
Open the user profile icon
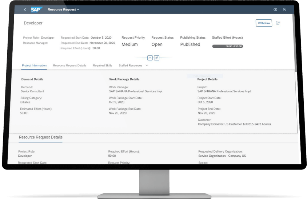284,9
